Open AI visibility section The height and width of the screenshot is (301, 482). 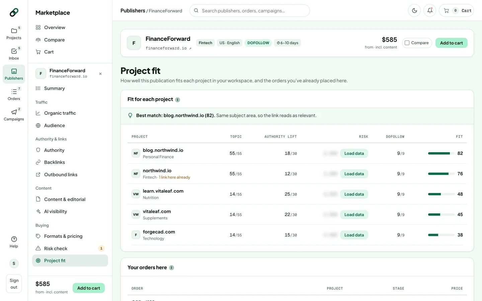tap(70, 211)
